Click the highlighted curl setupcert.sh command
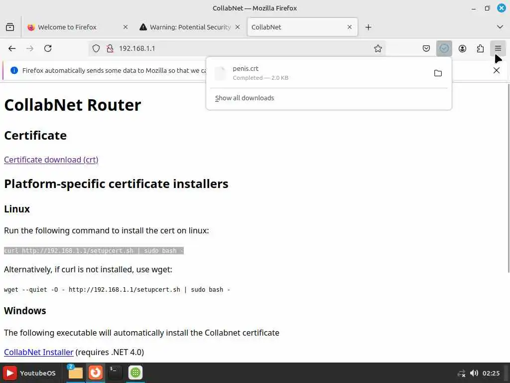Screen dimensions: 510x383 tap(94, 251)
